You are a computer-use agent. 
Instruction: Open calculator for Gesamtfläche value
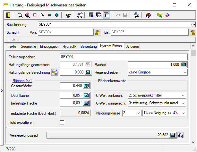pyautogui.click(x=86, y=86)
